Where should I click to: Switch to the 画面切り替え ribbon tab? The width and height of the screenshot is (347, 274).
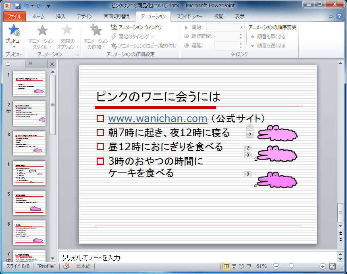116,17
